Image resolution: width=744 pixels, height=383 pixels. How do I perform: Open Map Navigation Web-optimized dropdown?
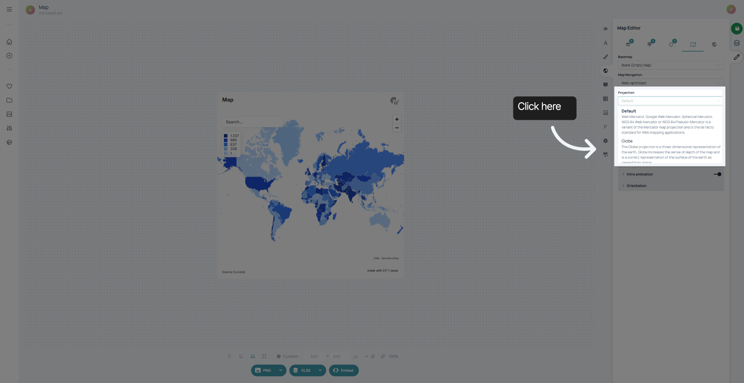671,83
